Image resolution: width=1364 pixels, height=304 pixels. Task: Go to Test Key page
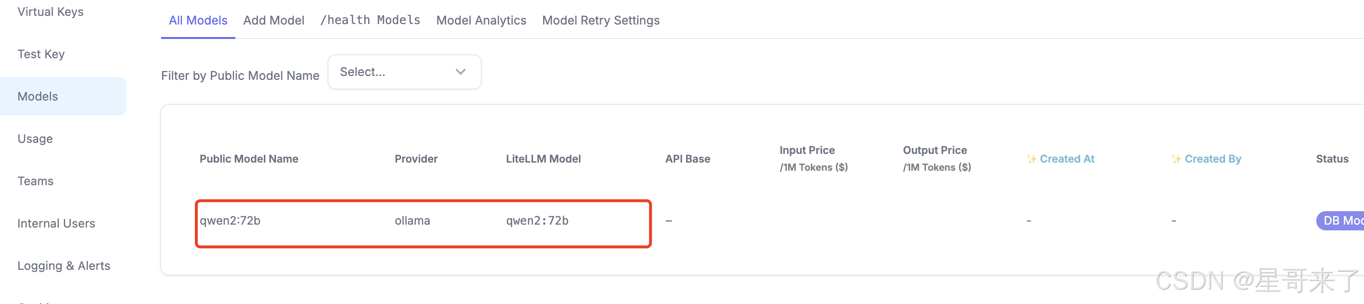pos(41,54)
